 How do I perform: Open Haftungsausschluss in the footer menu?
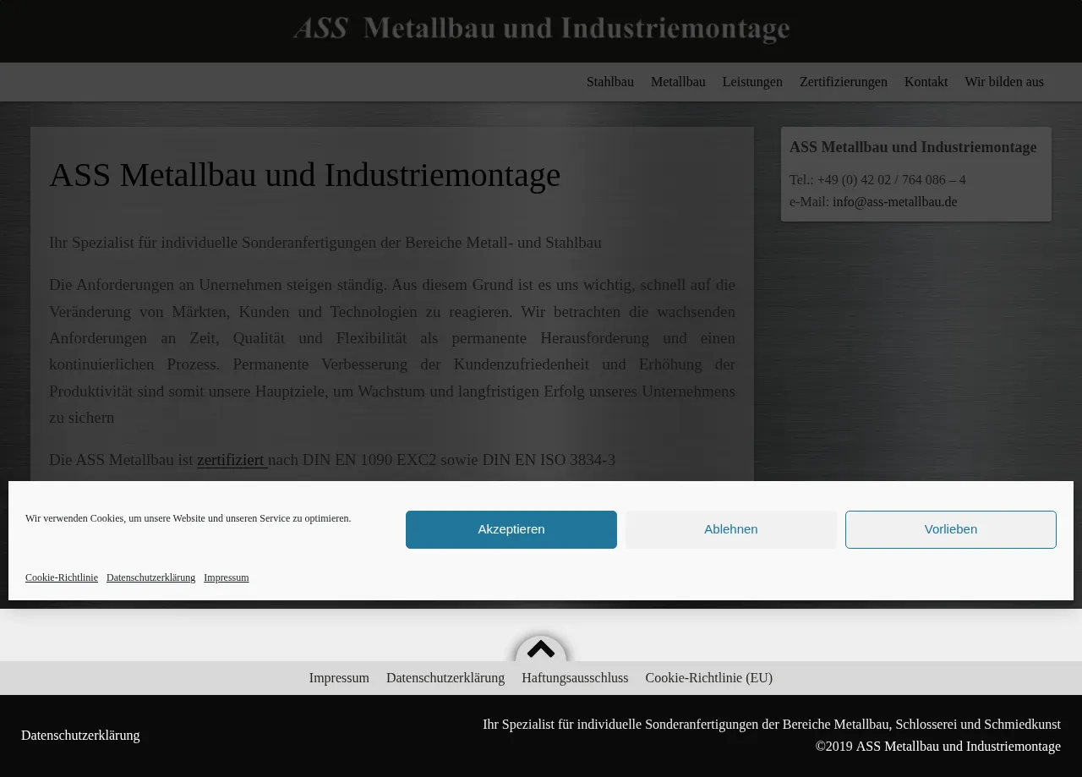click(x=575, y=678)
